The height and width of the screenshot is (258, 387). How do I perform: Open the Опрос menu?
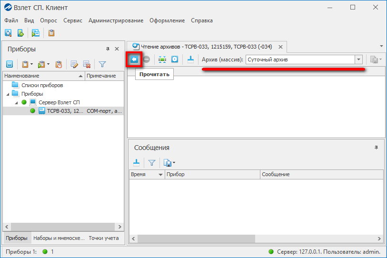tap(49, 20)
